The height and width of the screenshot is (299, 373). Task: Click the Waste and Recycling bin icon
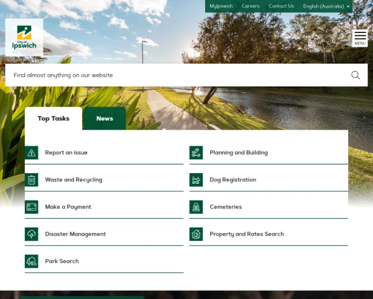(x=32, y=180)
